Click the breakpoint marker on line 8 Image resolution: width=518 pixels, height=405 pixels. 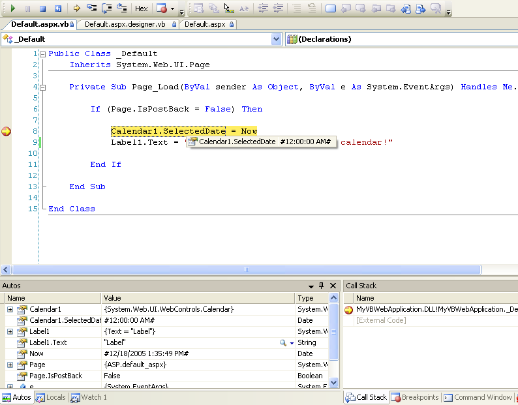pos(6,131)
